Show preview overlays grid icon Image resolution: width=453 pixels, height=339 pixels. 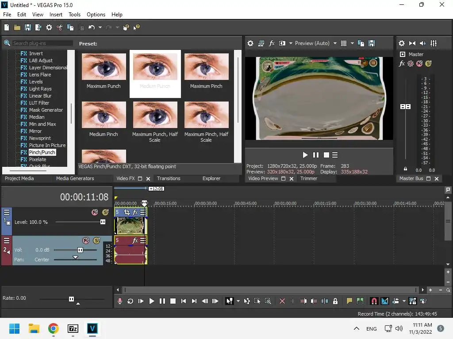point(343,43)
